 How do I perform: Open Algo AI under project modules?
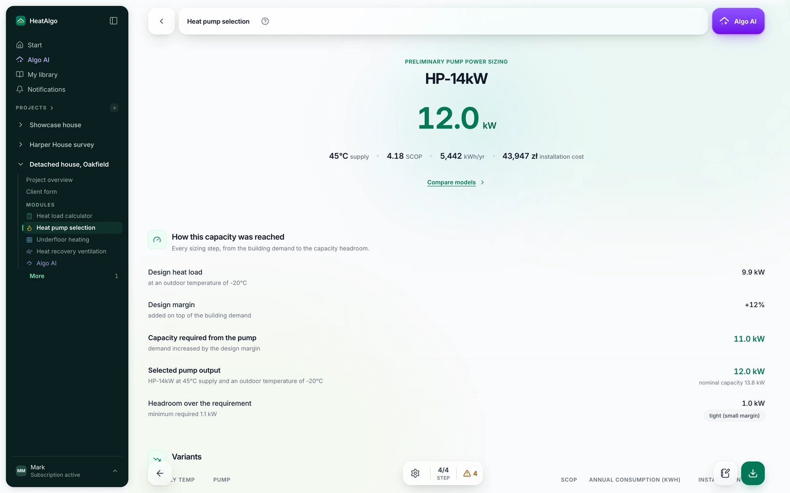click(72, 263)
